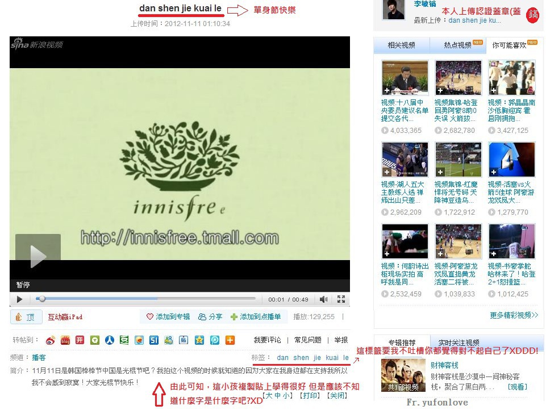
Task: Click 财神客栈 album cover thumbnail
Action: 403,375
